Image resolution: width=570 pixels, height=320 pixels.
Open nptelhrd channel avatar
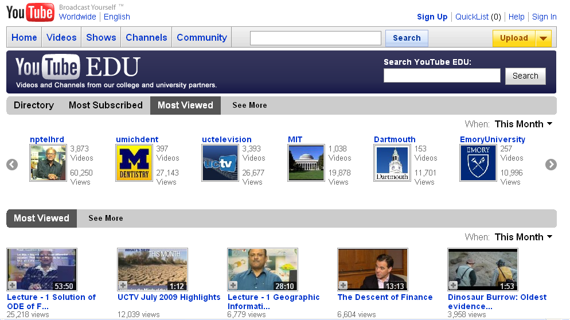tap(48, 163)
